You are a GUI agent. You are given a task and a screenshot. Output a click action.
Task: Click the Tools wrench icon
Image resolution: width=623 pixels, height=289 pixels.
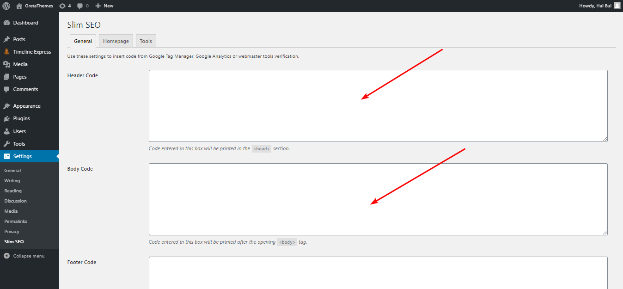pyautogui.click(x=7, y=144)
